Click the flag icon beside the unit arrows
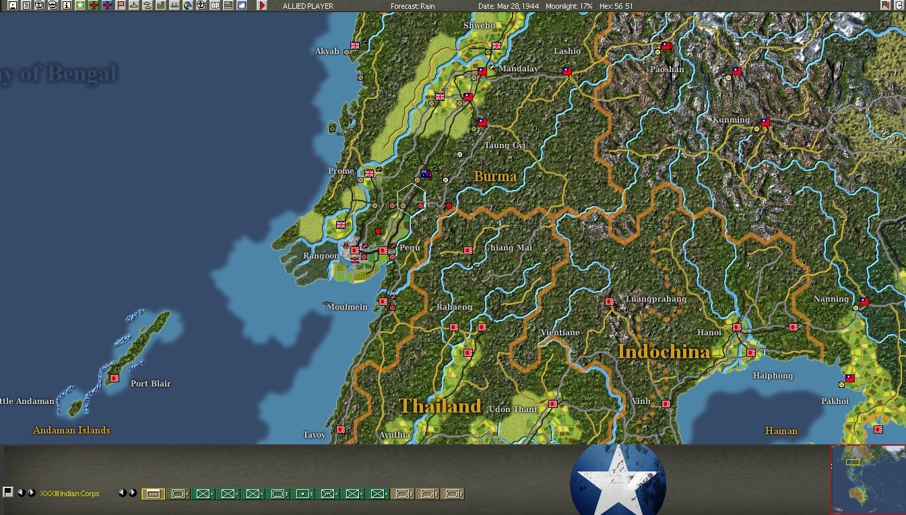The height and width of the screenshot is (515, 906). click(8, 492)
